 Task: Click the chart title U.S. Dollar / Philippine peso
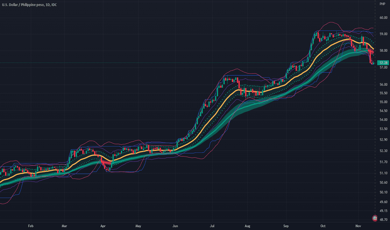click(23, 5)
